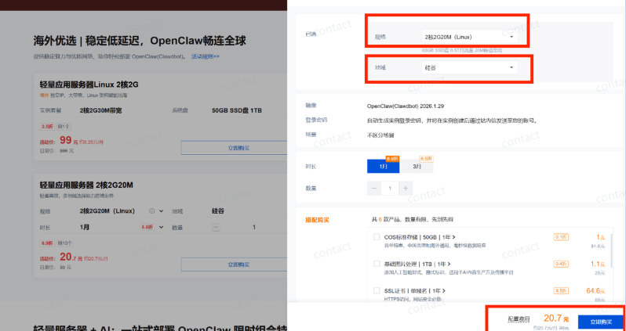Click the 硅谷 region value on the card
The width and height of the screenshot is (626, 331).
(x=218, y=210)
